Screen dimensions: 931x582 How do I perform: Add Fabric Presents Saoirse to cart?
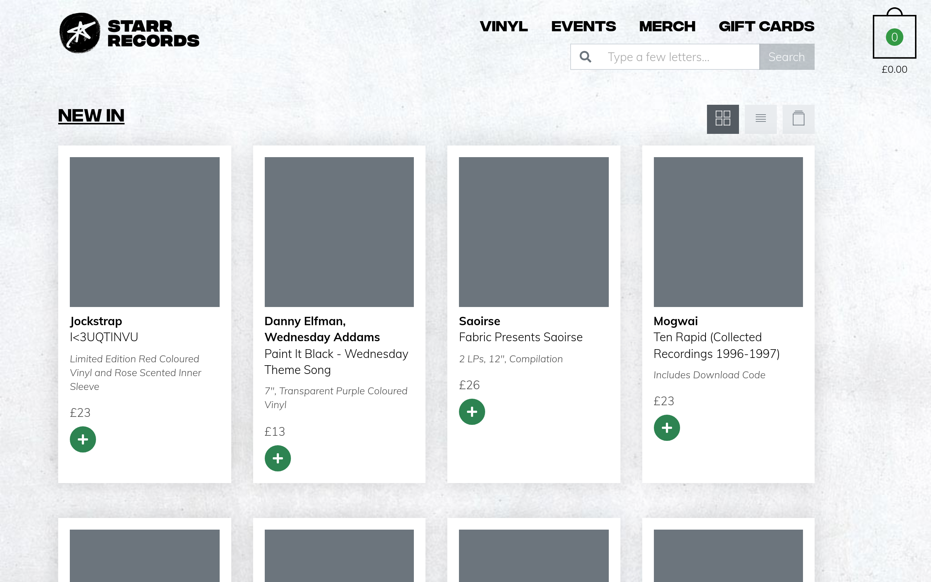pos(472,411)
